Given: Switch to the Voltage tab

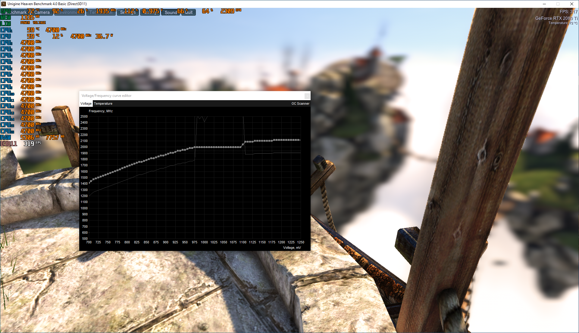Looking at the screenshot, I should pyautogui.click(x=86, y=103).
